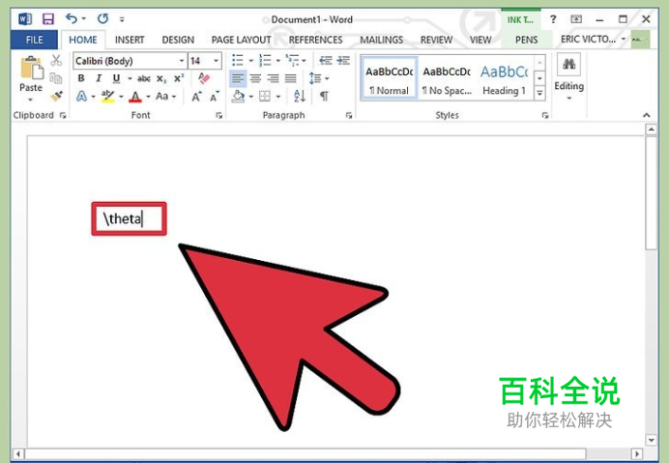The width and height of the screenshot is (669, 463).
Task: Toggle Justify paragraph alignment
Action: click(291, 78)
